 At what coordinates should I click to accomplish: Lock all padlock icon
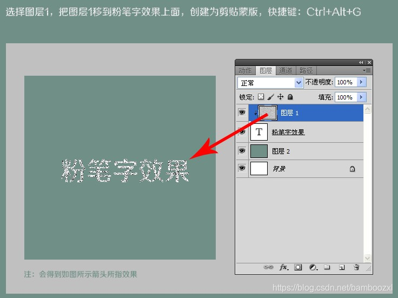(x=290, y=97)
